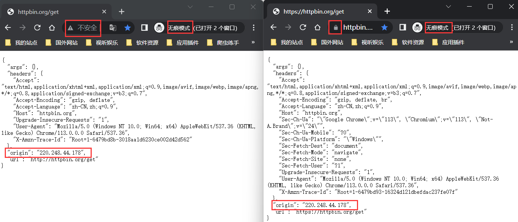Click the padlock icon in the right address bar
The image size is (518, 222).
click(335, 27)
